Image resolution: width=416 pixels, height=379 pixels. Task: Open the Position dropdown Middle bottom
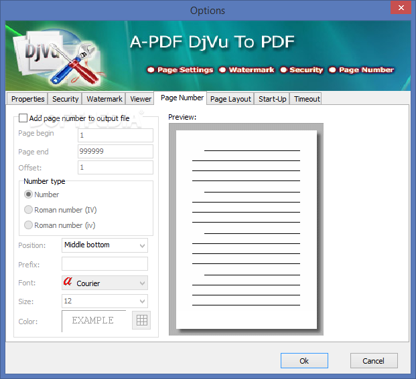105,245
